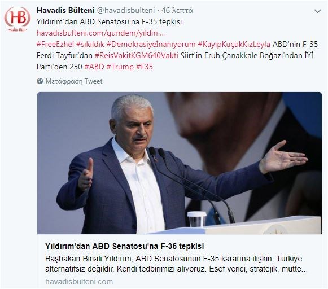Viewport: 328px width, 289px height.
Task: Open the Havadis Bülteni profile avatar
Action: click(x=18, y=19)
